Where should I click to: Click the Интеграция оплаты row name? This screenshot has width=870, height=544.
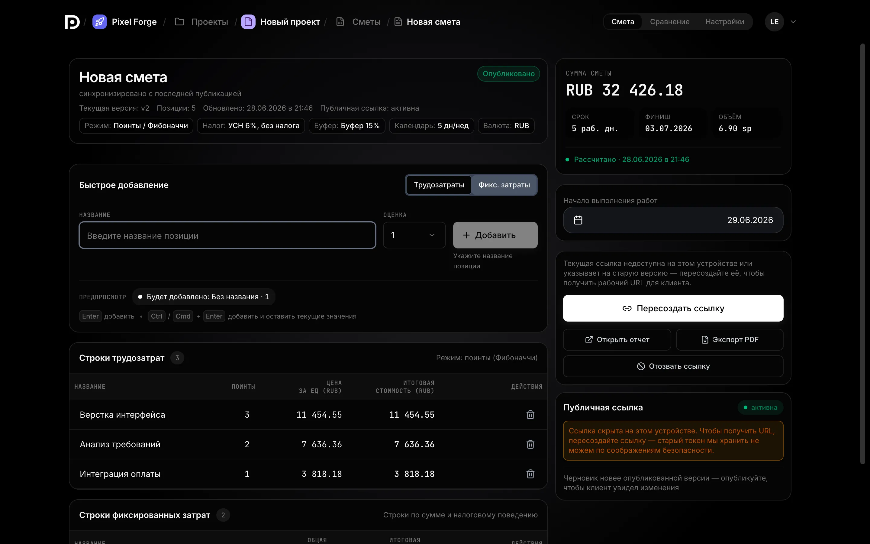[x=120, y=474]
